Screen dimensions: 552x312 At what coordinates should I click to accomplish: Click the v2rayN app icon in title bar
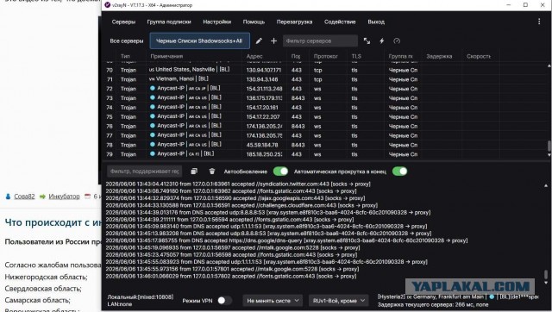(107, 5)
